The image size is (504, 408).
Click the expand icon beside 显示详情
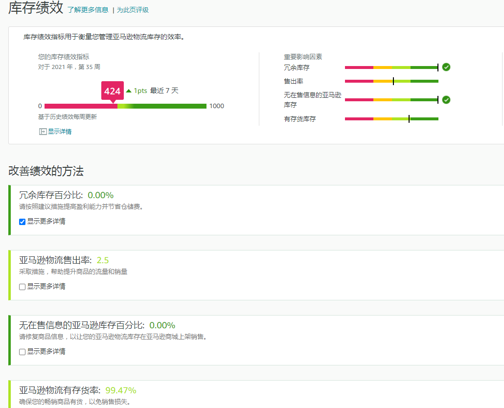[43, 132]
